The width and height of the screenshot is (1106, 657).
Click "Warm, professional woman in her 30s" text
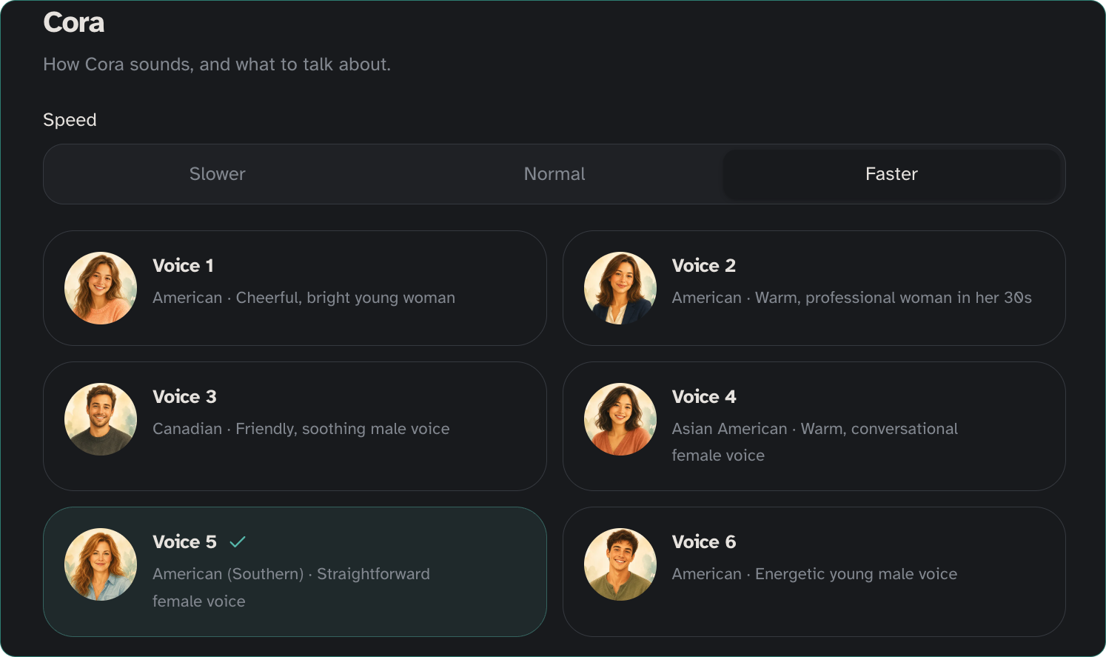point(894,298)
